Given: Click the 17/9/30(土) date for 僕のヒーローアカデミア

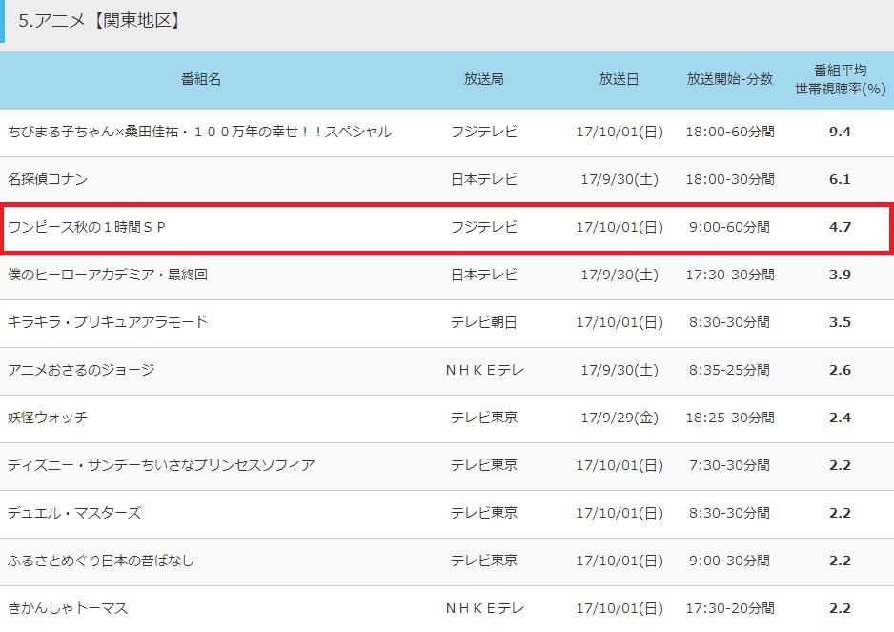Looking at the screenshot, I should tap(620, 275).
